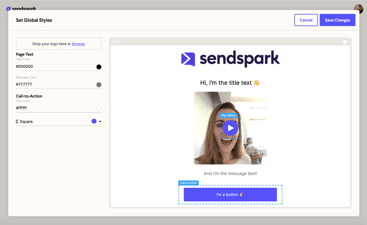367x225 pixels.
Task: Open the user profile avatar
Action: [358, 9]
